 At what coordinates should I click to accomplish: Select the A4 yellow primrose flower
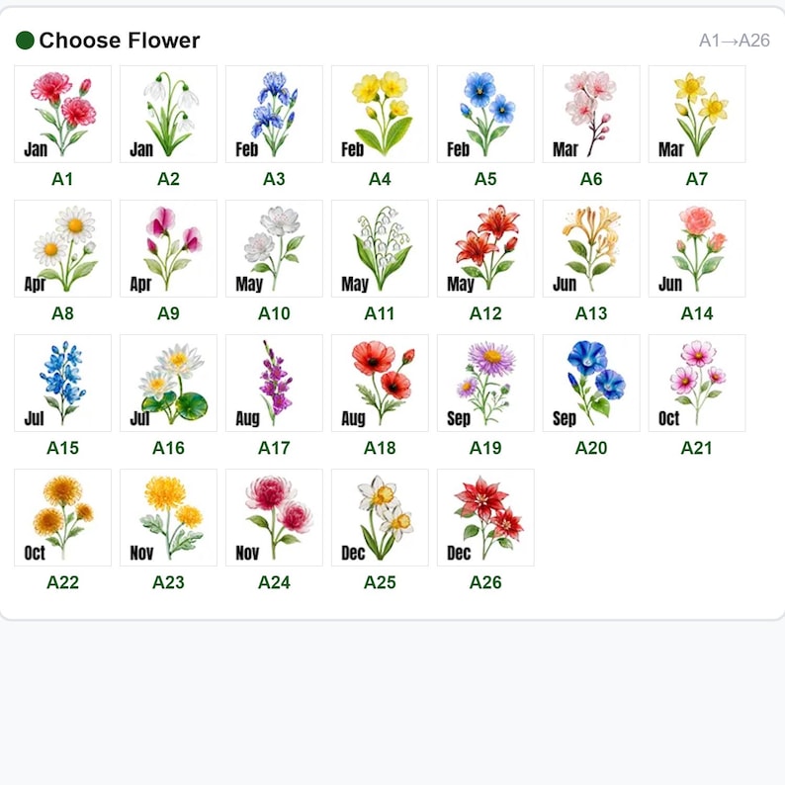pyautogui.click(x=380, y=114)
